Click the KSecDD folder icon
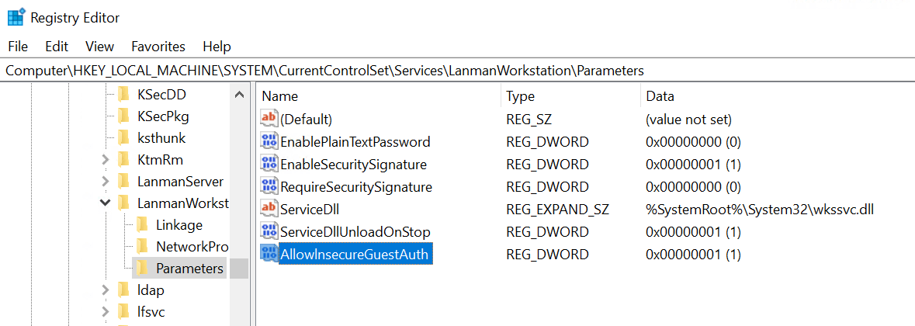The width and height of the screenshot is (915, 326). [123, 95]
